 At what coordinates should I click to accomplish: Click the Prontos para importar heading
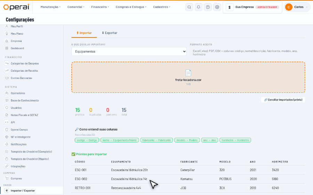[x=89, y=154]
